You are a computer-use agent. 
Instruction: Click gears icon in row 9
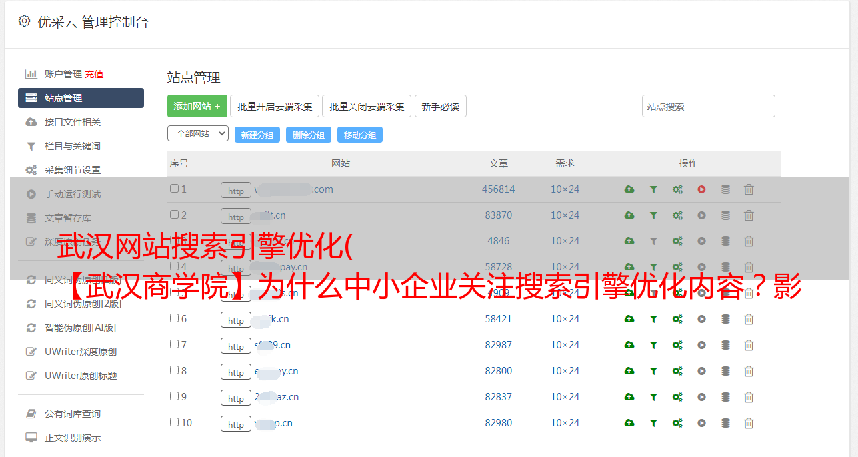(677, 397)
